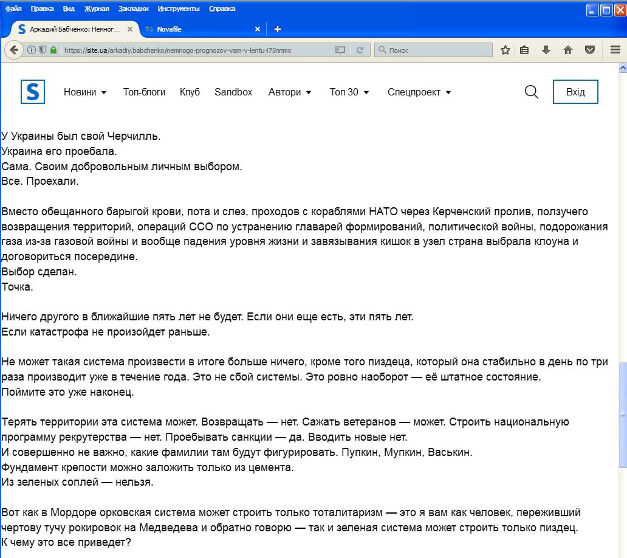Click the line "Из зеленых соплей — нельзя."
Image resolution: width=627 pixels, height=558 pixels.
pos(77,483)
